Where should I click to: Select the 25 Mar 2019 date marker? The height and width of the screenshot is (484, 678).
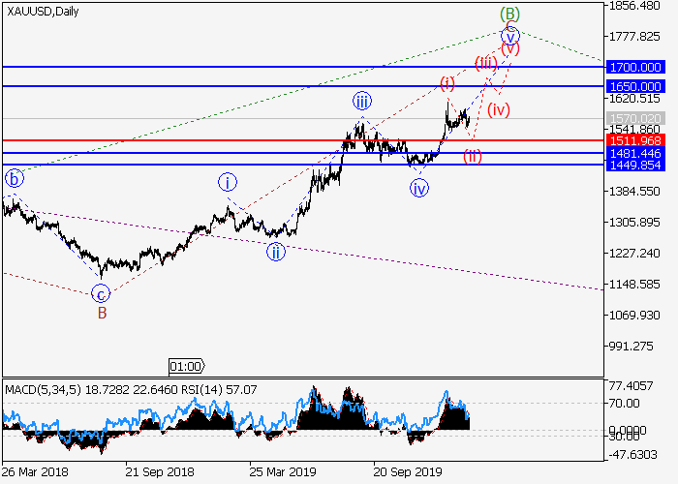coord(281,473)
